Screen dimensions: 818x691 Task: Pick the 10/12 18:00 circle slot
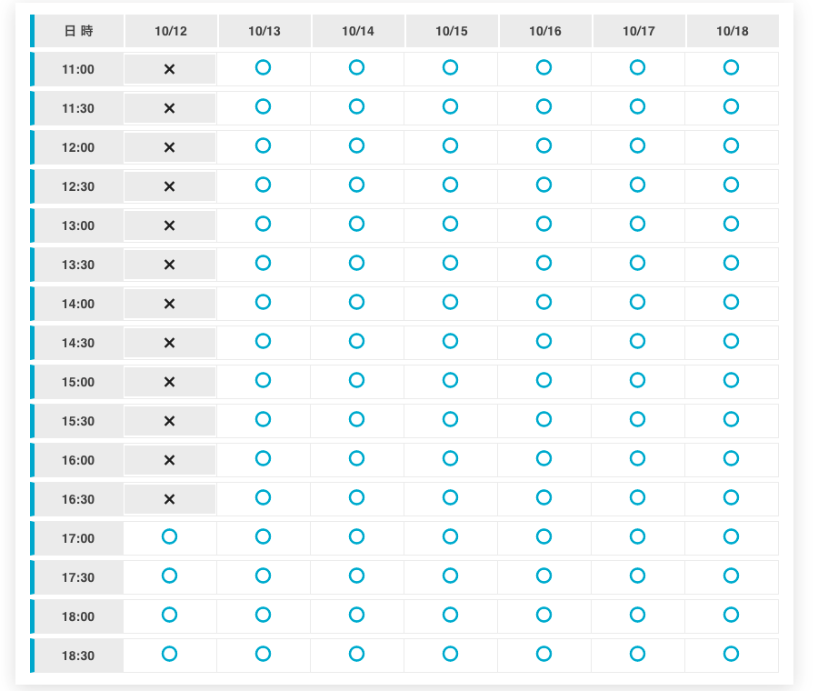170,615
